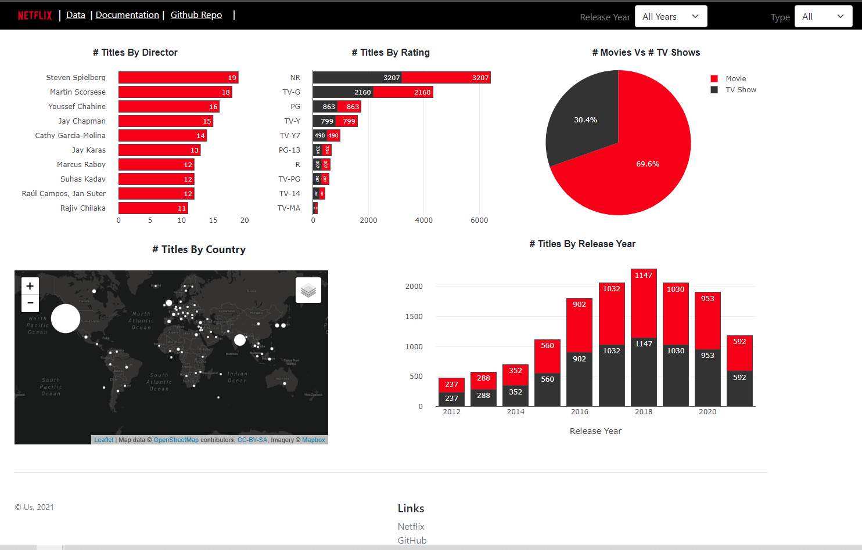Click the OpenStreetMap contributors link

tap(176, 440)
